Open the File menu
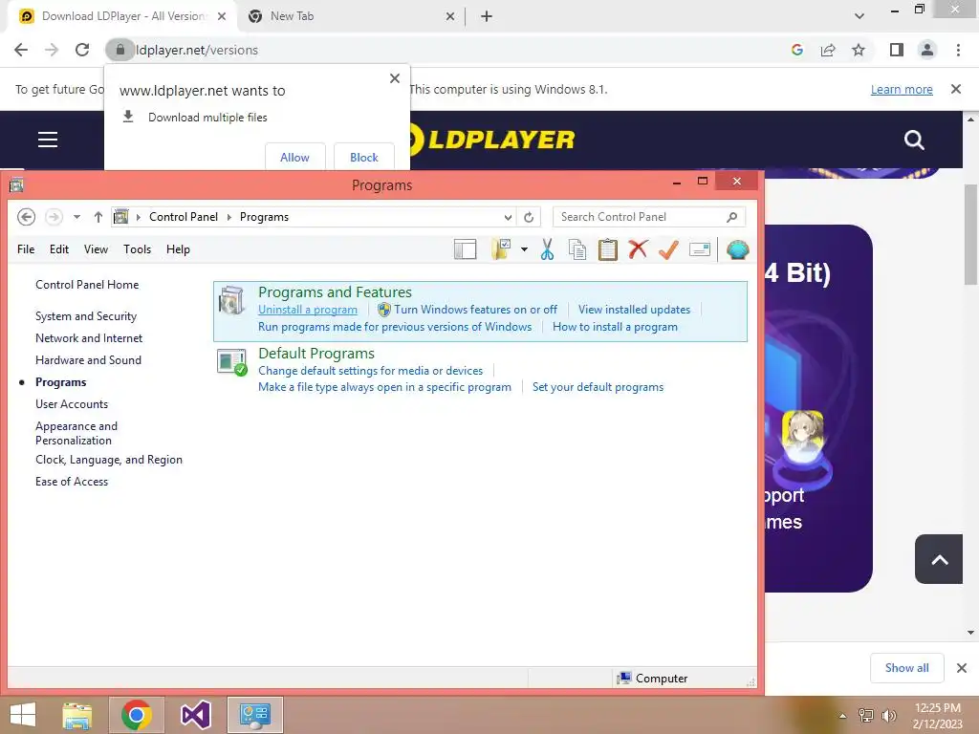This screenshot has height=734, width=979. pyautogui.click(x=26, y=249)
